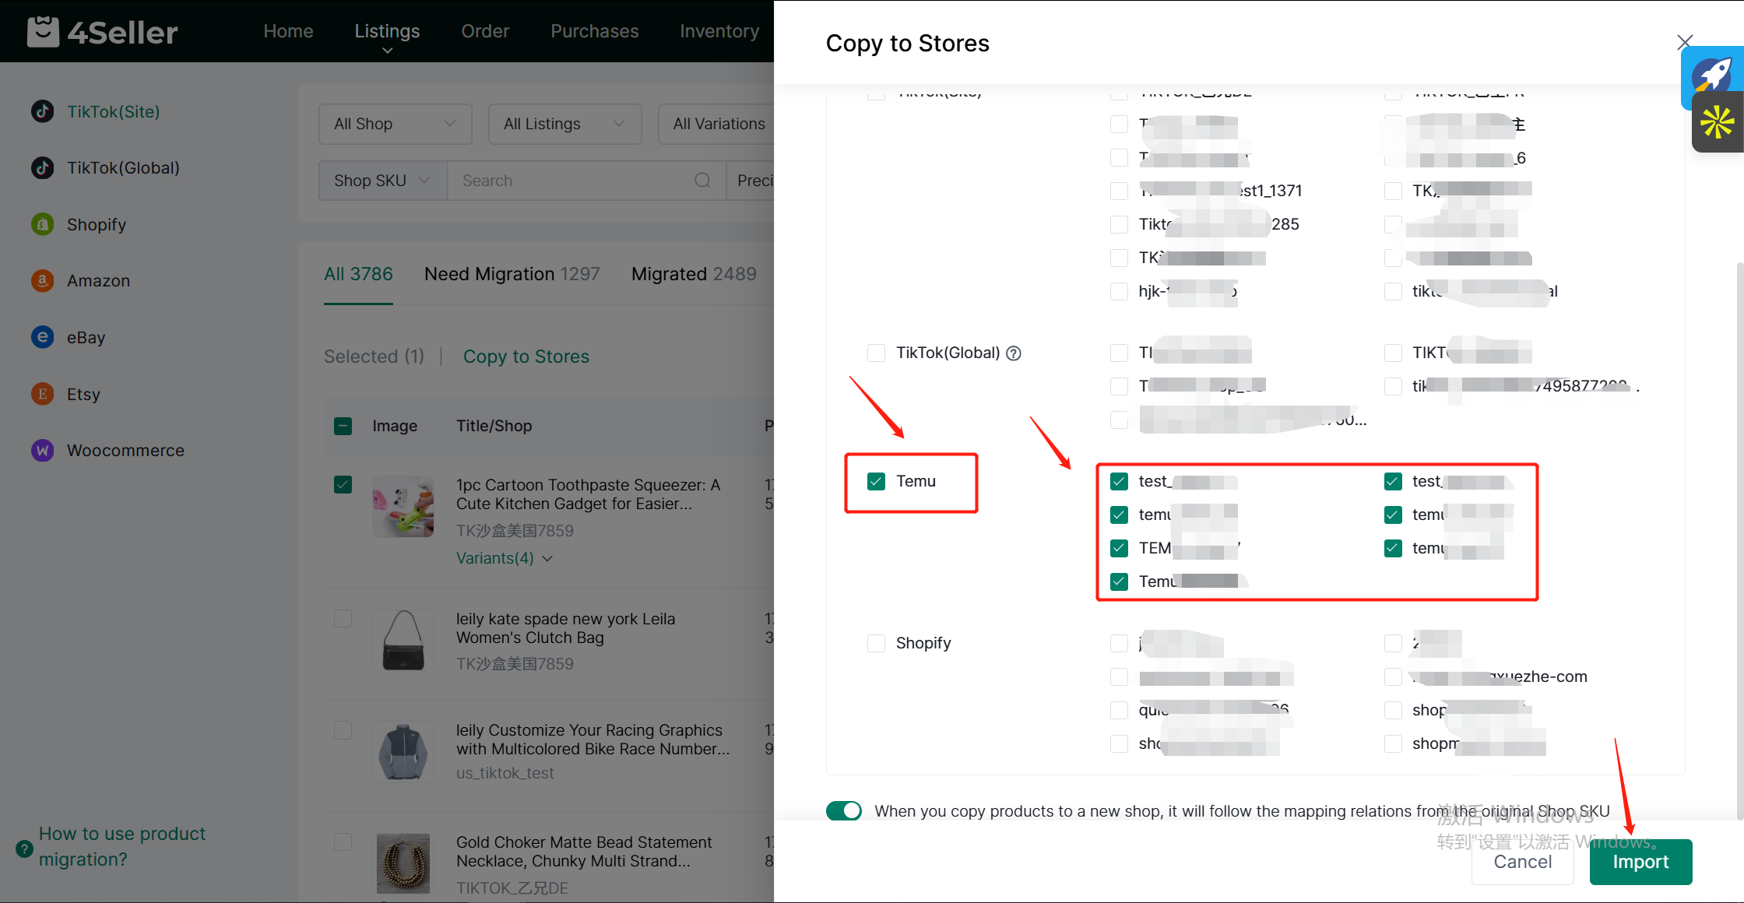Click the Import button
The image size is (1744, 903).
(1640, 862)
